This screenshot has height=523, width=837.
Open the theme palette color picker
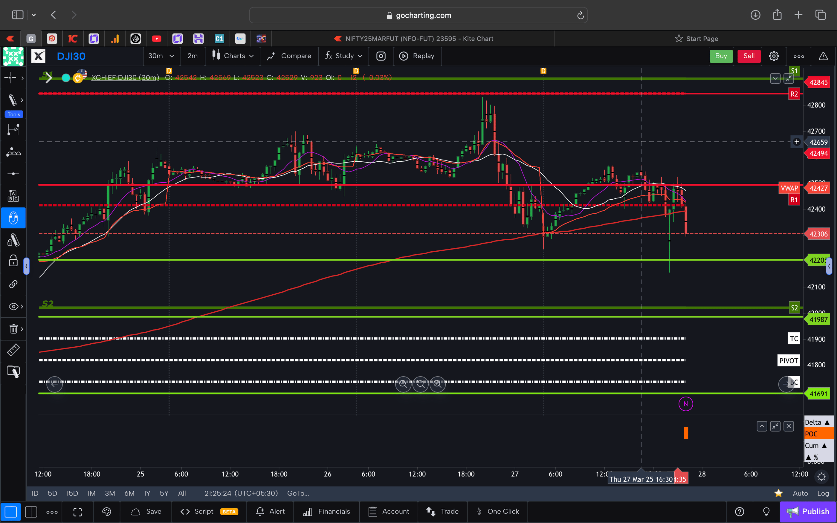click(106, 511)
